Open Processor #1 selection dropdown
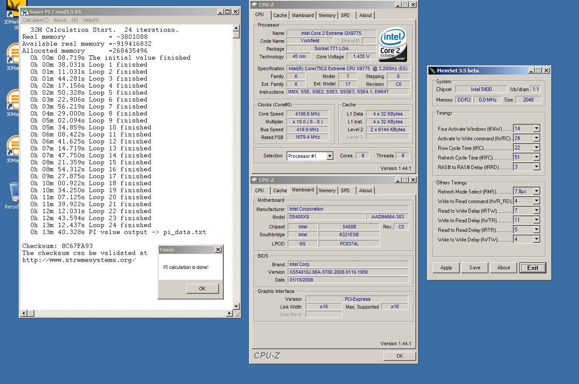The image size is (579, 384). coord(330,156)
